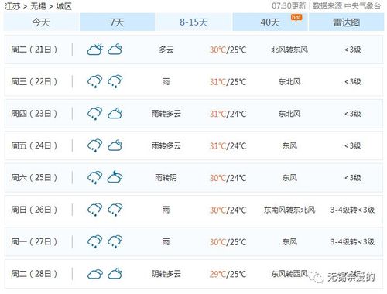
Task: Click the night cloud icon for 23日
Action: pyautogui.click(x=115, y=114)
